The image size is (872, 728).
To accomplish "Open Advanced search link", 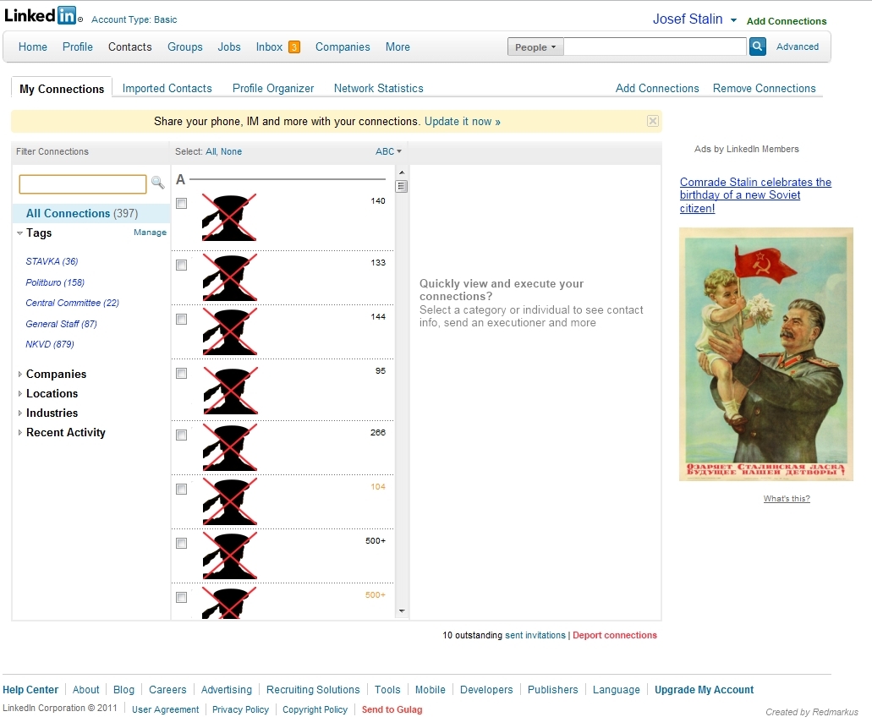I will [798, 47].
